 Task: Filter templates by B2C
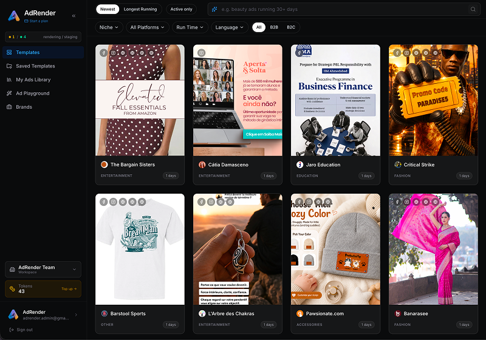291,27
